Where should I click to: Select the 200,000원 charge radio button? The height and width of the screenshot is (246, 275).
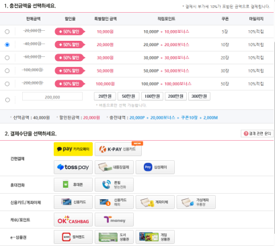7,84
